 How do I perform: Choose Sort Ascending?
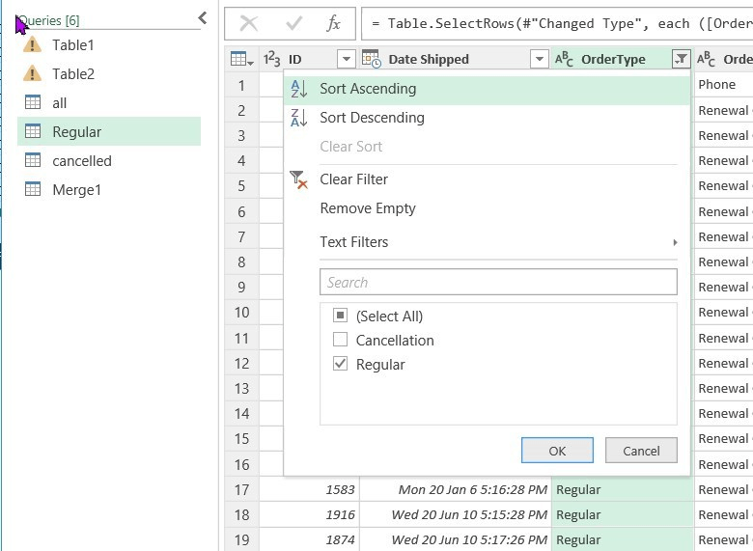[x=487, y=89]
